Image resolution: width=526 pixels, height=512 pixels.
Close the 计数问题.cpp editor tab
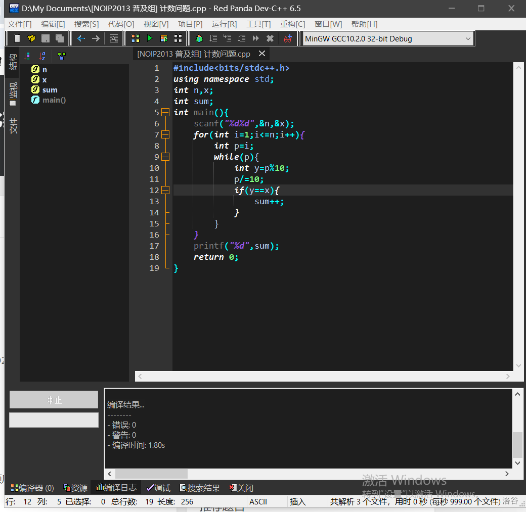pyautogui.click(x=261, y=54)
